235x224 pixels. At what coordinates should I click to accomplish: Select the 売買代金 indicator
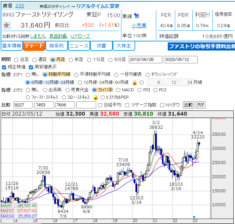(x=68, y=90)
